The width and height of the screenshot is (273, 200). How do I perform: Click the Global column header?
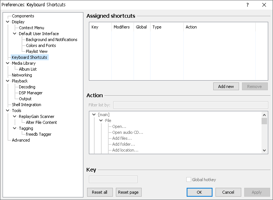(142, 27)
